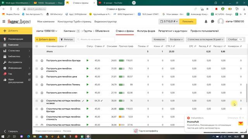Open the hamburger menu next to Яндекс Директ logo

4,22
